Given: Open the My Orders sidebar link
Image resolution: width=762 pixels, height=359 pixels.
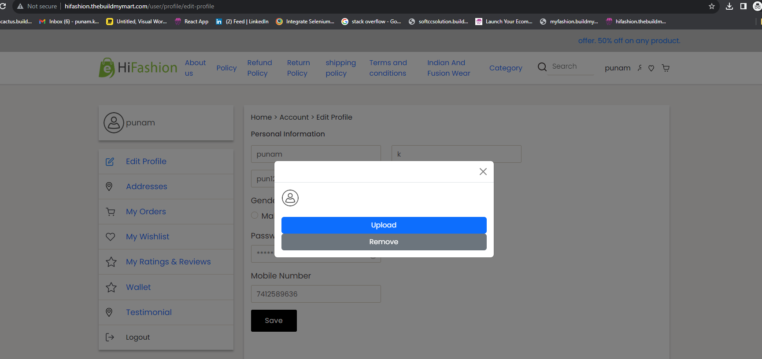Looking at the screenshot, I should click(146, 212).
